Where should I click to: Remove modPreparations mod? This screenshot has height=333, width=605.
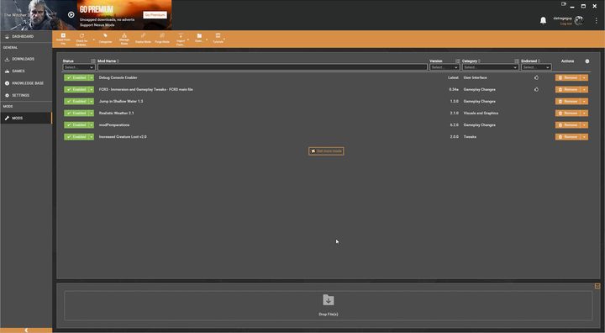click(568, 124)
